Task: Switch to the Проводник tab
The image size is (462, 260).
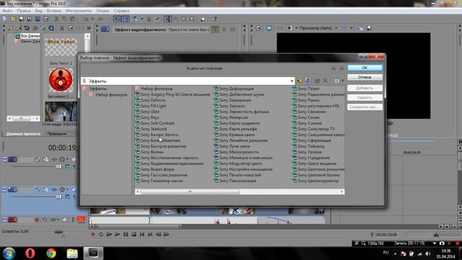Action: 57,134
